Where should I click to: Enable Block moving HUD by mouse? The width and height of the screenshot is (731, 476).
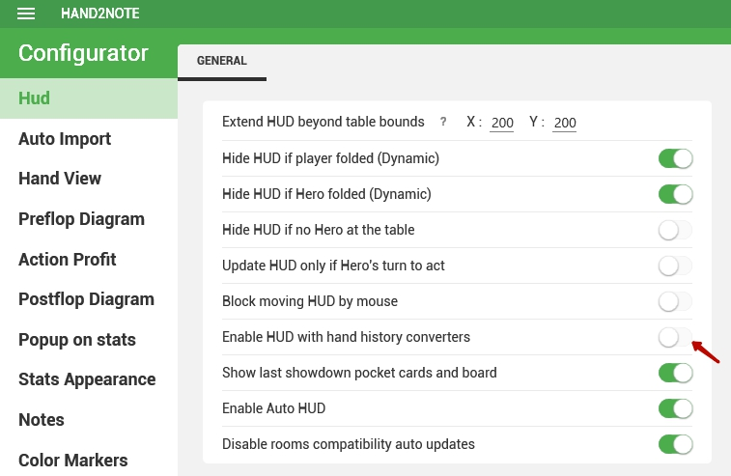tap(676, 301)
